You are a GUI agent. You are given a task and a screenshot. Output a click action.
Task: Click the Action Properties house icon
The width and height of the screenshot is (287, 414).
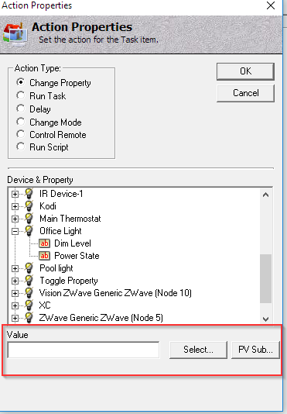pos(15,33)
